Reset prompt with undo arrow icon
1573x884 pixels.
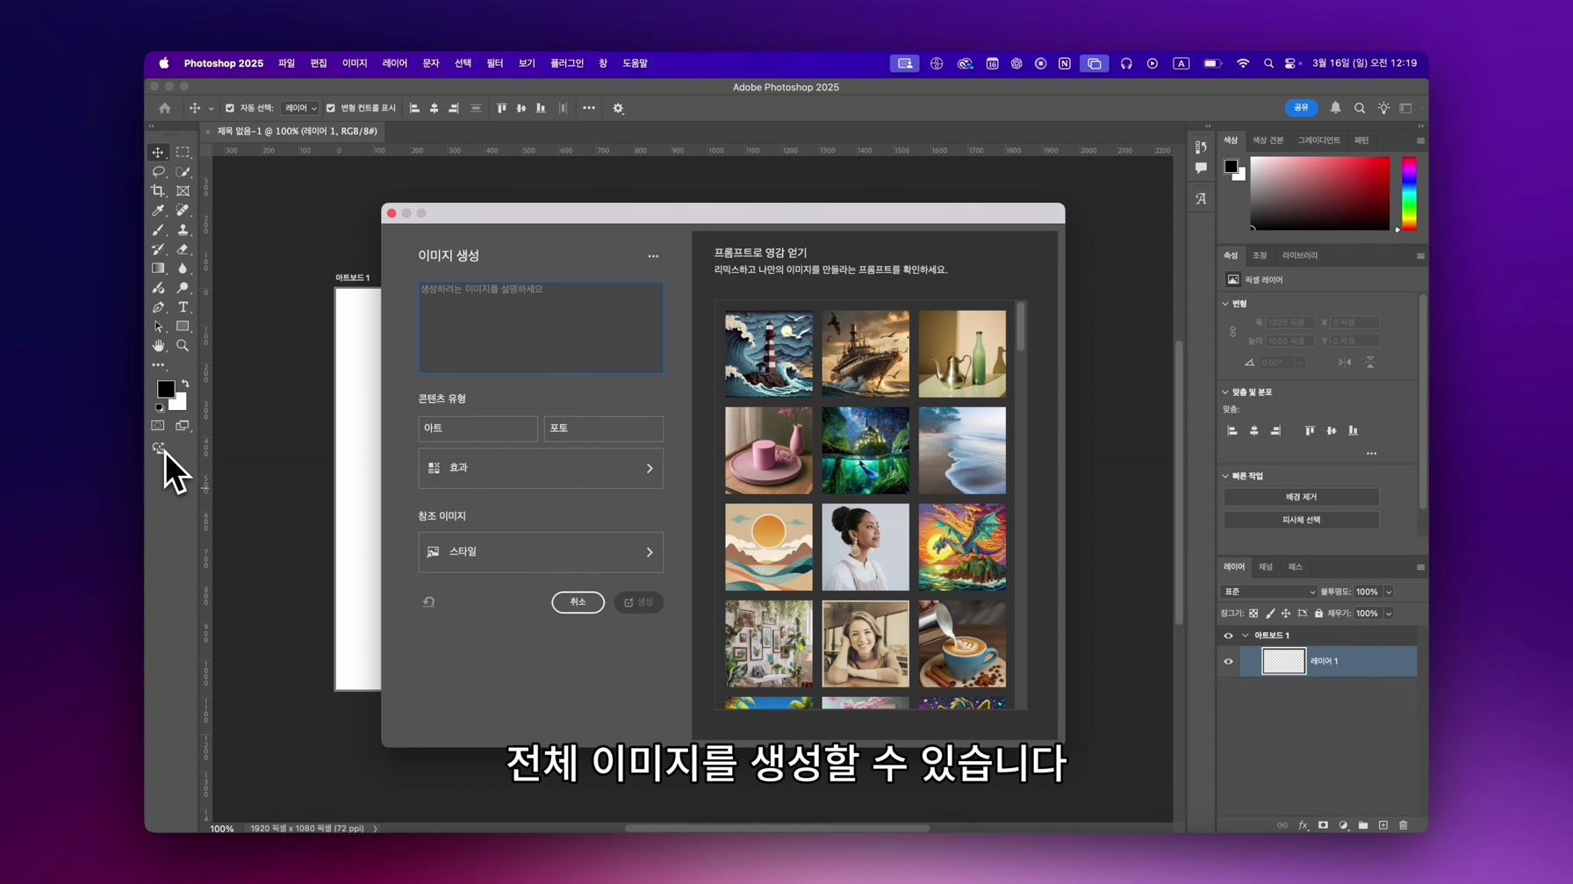pos(428,602)
